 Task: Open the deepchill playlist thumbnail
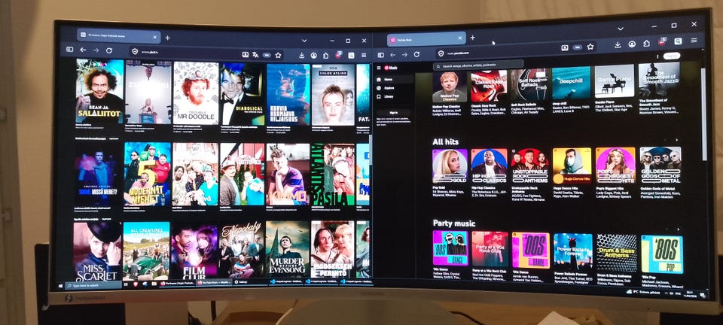tap(571, 83)
